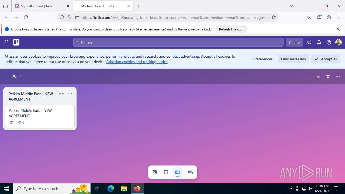This screenshot has height=194, width=345.
Task: Bookmark this page with star icon
Action: click(x=274, y=17)
